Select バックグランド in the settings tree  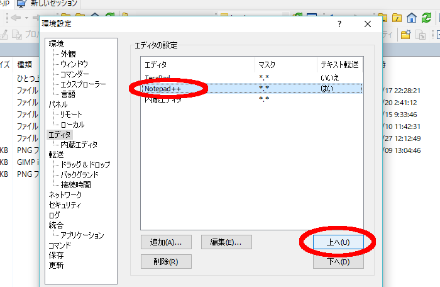pyautogui.click(x=80, y=175)
